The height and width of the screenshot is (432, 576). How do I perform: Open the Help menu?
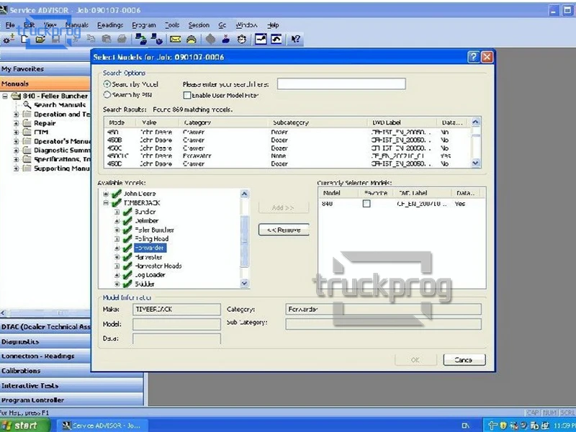click(273, 25)
